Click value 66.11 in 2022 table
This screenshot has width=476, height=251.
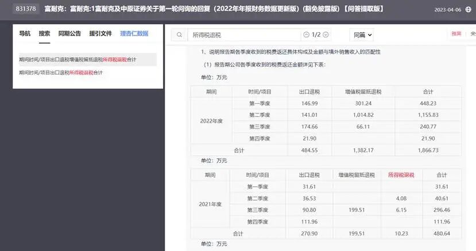pos(363,127)
